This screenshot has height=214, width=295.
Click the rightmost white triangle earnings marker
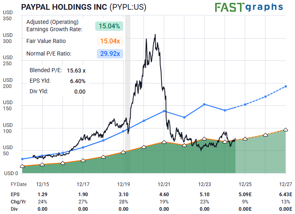pos(286,129)
